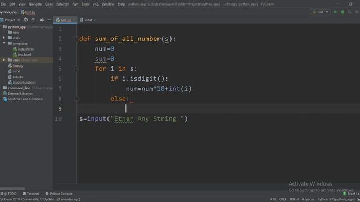Click the CRLF line separator in status bar
Image resolution: width=360 pixels, height=202 pixels.
282,199
